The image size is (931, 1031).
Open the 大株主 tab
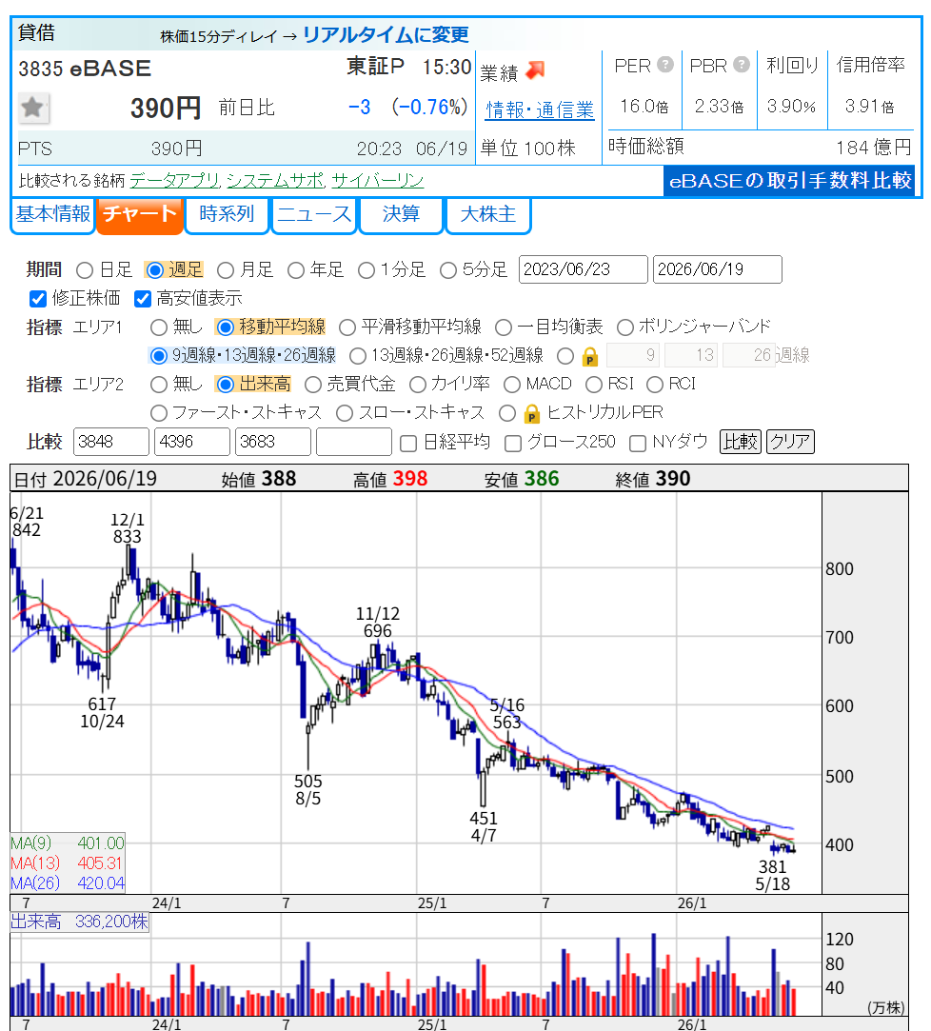click(488, 214)
